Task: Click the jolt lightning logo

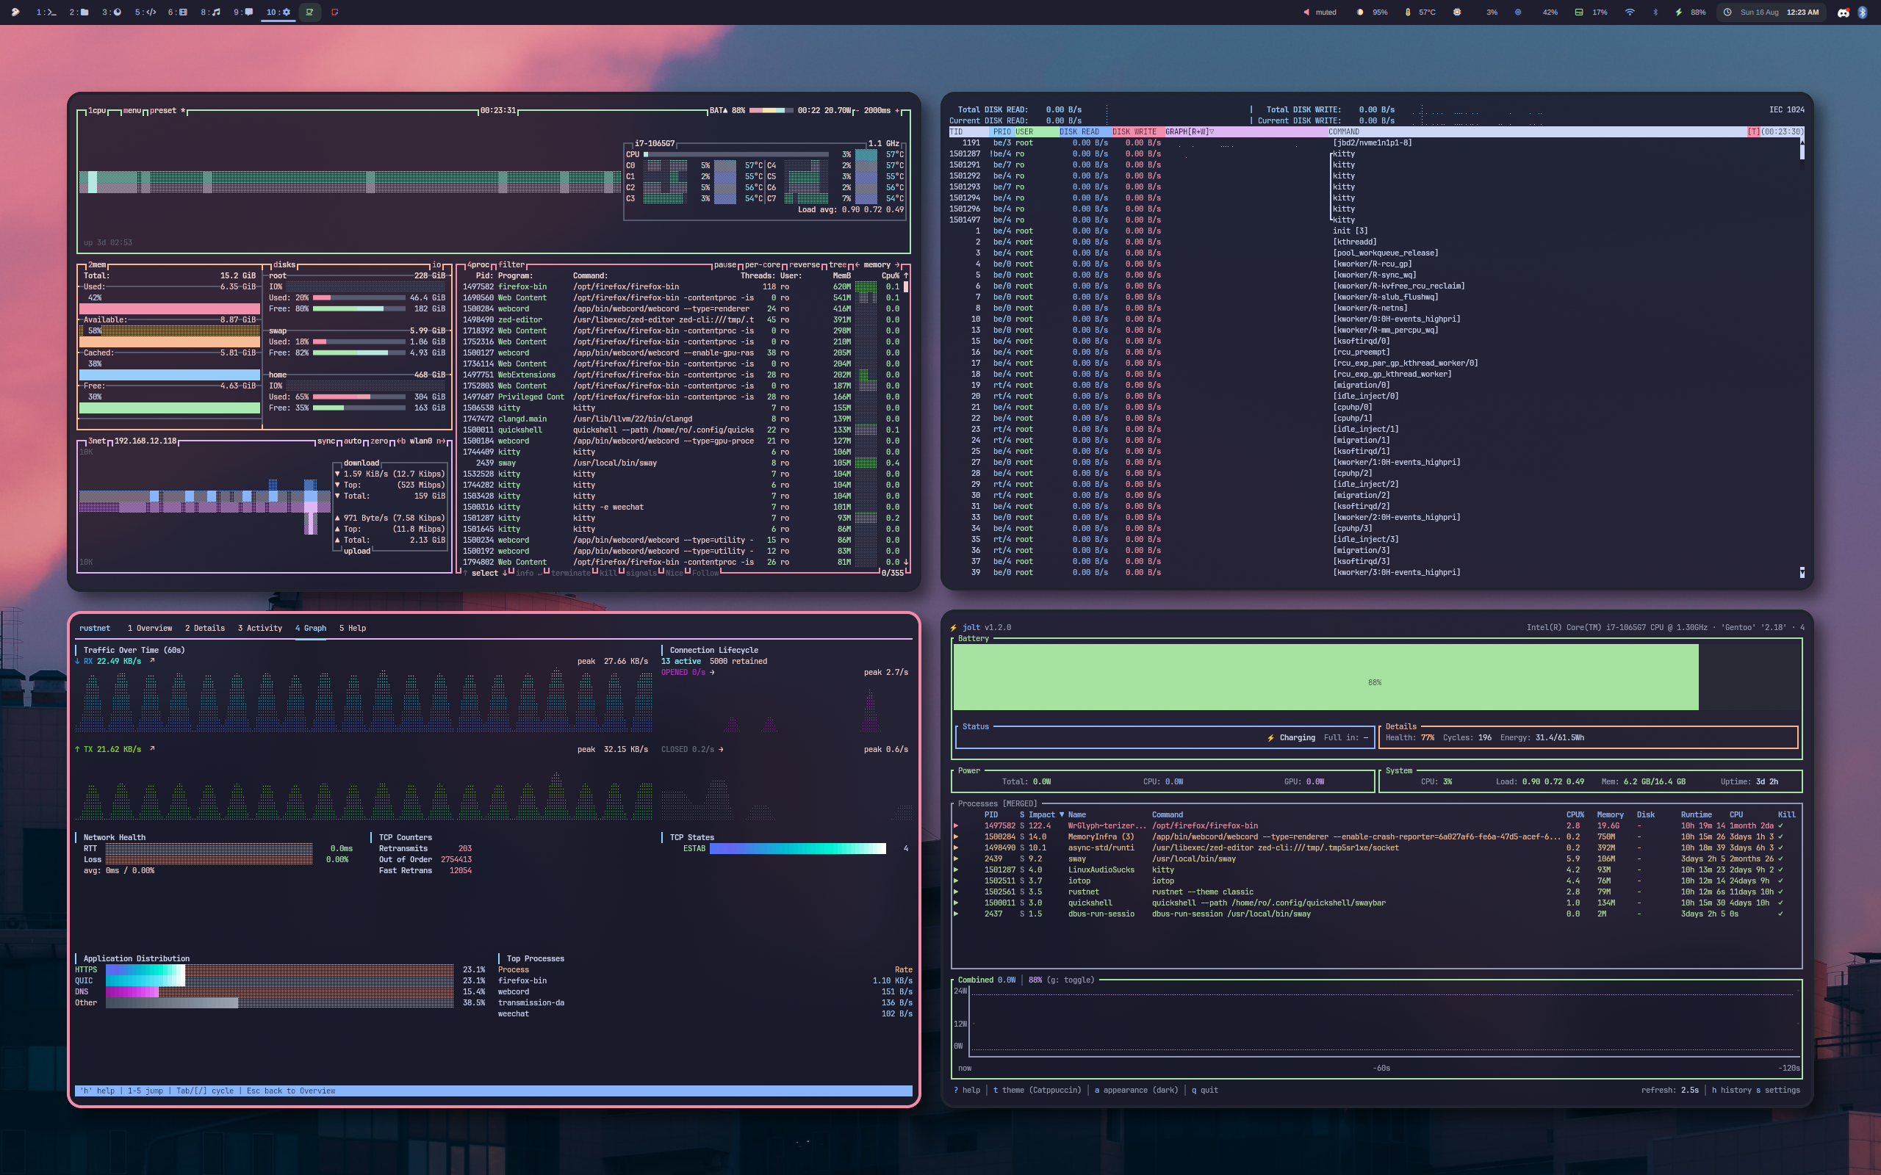Action: tap(954, 628)
